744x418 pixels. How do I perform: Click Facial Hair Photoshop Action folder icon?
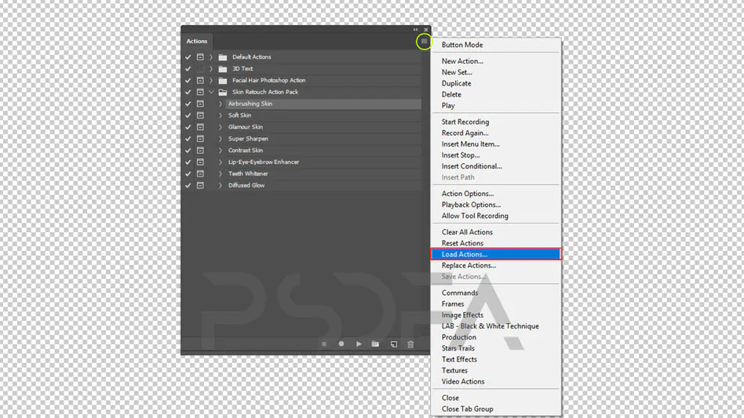point(223,81)
